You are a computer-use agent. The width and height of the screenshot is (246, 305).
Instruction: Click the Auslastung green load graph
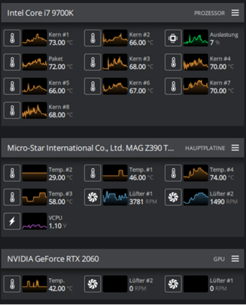tap(196, 38)
